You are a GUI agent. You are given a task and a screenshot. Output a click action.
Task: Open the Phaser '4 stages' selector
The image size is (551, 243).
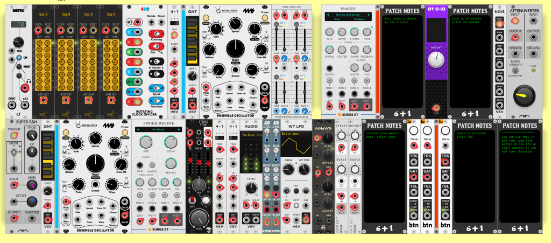360,19
